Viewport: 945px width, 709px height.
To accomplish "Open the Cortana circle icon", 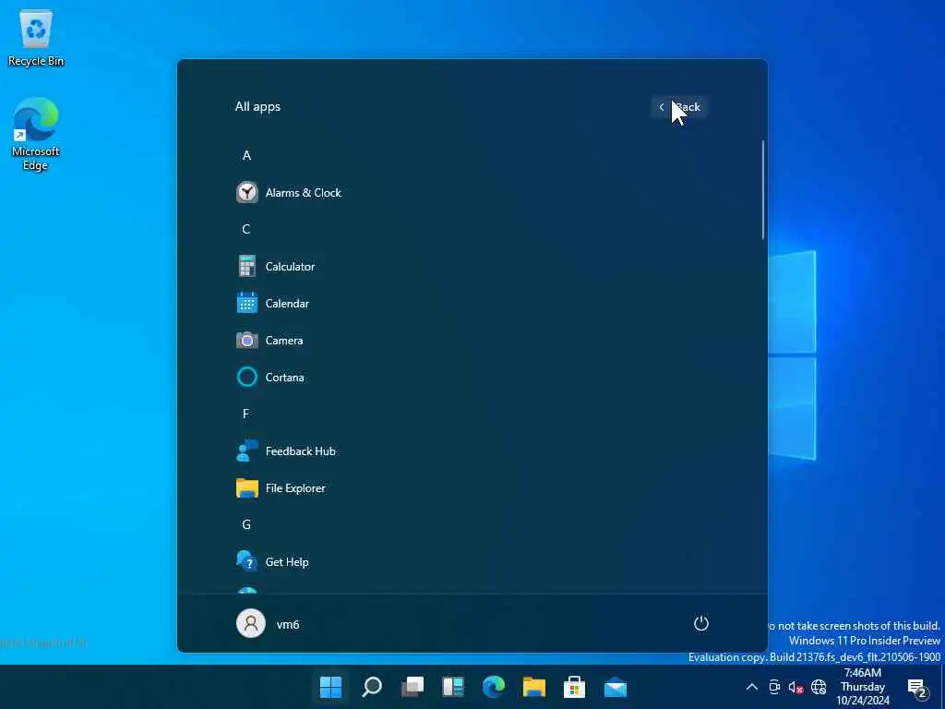I will pyautogui.click(x=247, y=377).
